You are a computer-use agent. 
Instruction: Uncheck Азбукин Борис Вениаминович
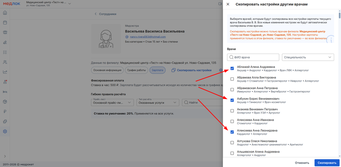pos(232,100)
